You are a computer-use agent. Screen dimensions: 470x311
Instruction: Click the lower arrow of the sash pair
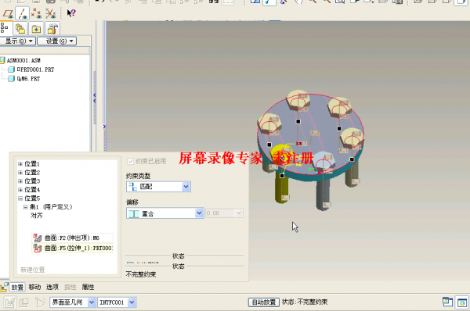tap(95, 101)
